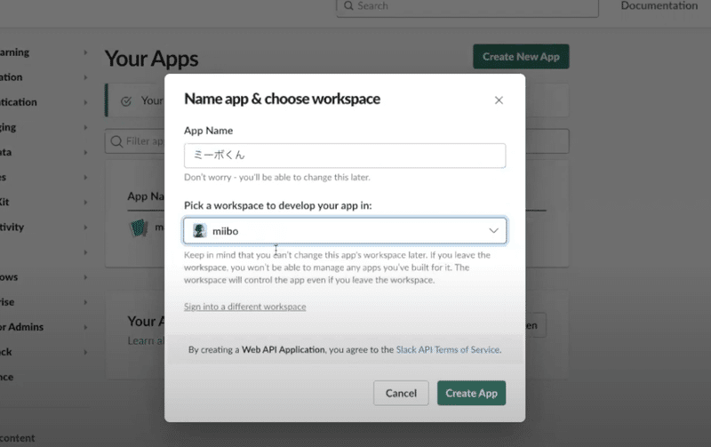
Task: Click the checkmark circle icon in banner
Action: [126, 101]
